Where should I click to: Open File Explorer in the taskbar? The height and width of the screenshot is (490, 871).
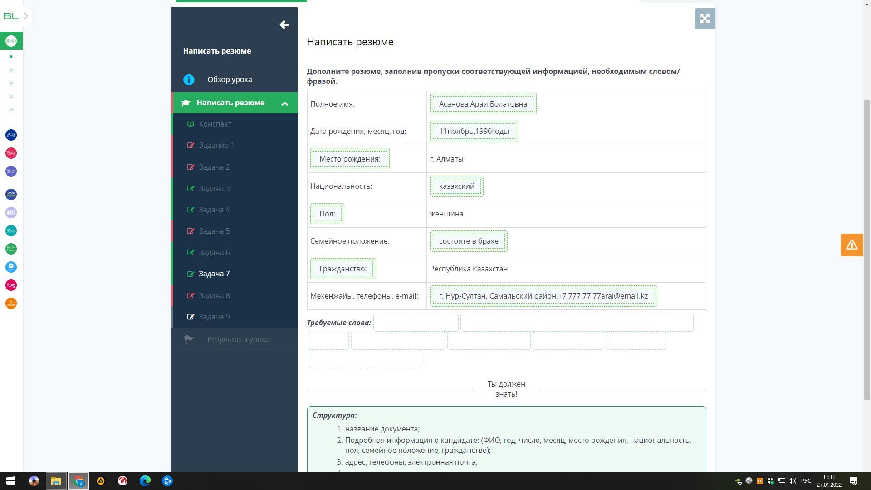pyautogui.click(x=56, y=481)
